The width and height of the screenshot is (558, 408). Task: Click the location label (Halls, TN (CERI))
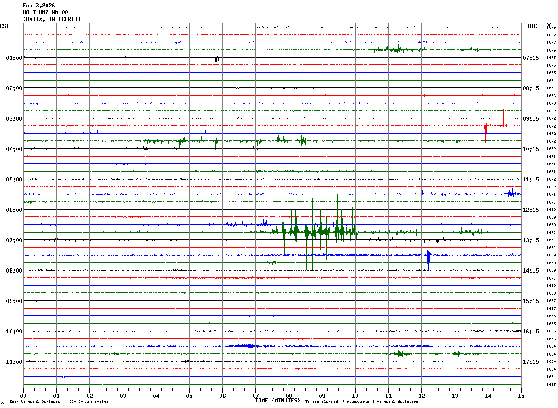[52, 19]
